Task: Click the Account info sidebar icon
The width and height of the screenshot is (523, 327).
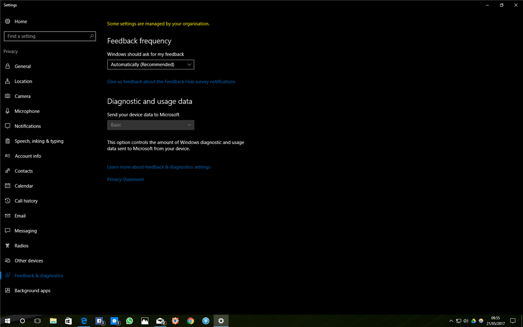Action: coord(7,156)
